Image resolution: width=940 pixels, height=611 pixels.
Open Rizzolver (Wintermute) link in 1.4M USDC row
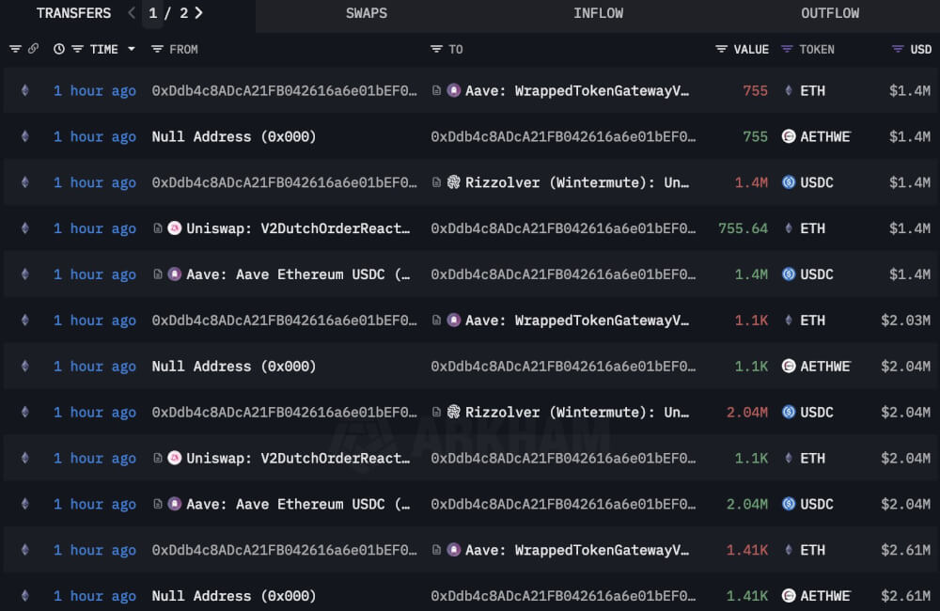[577, 182]
